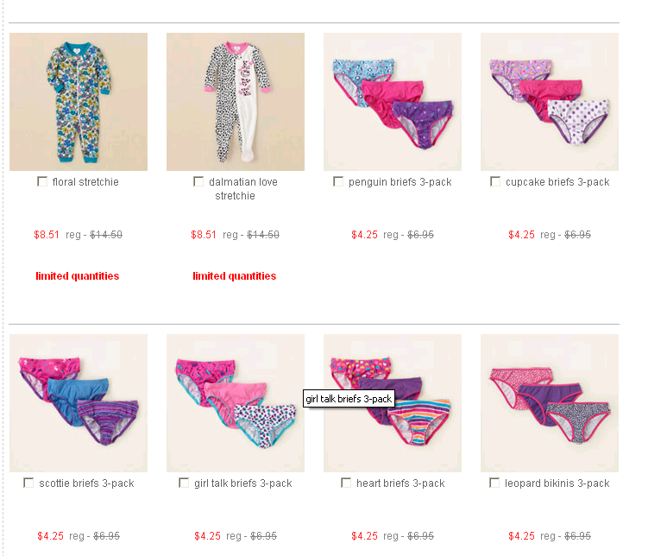View the leopard bikinis 3-pack image
The height and width of the screenshot is (556, 667).
550,403
